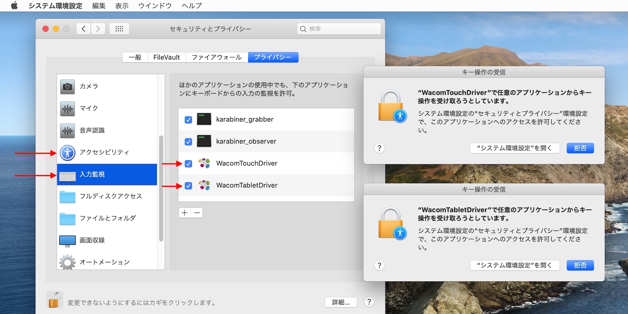Viewport: 628px width, 314px height.
Task: Remove an application with the minus button
Action: 197,213
